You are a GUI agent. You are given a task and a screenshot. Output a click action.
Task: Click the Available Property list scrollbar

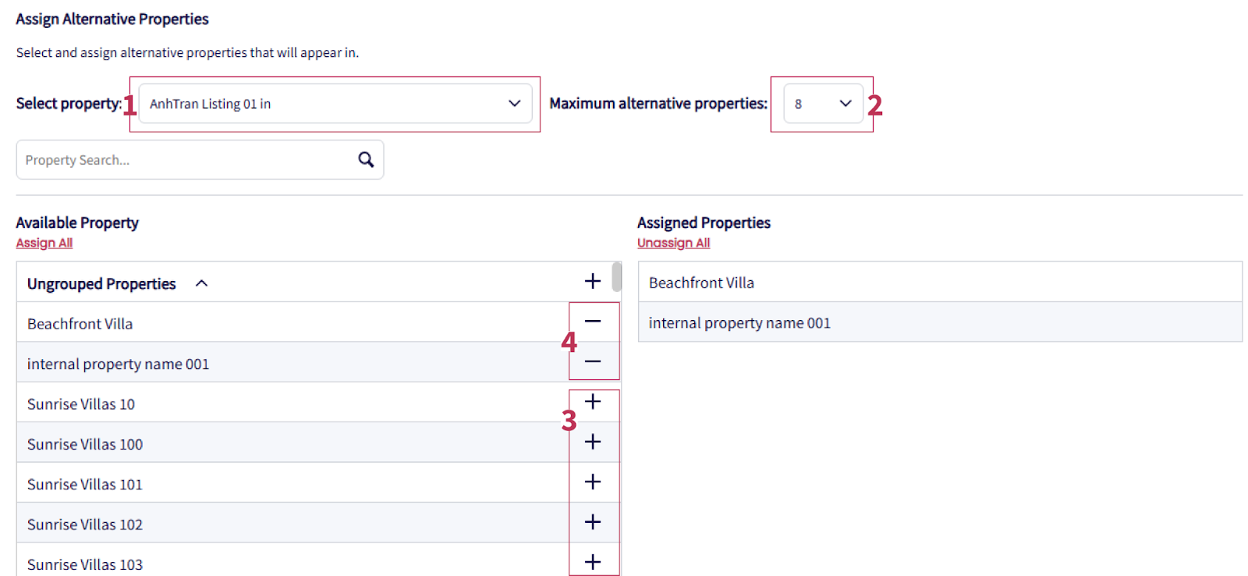tap(617, 276)
